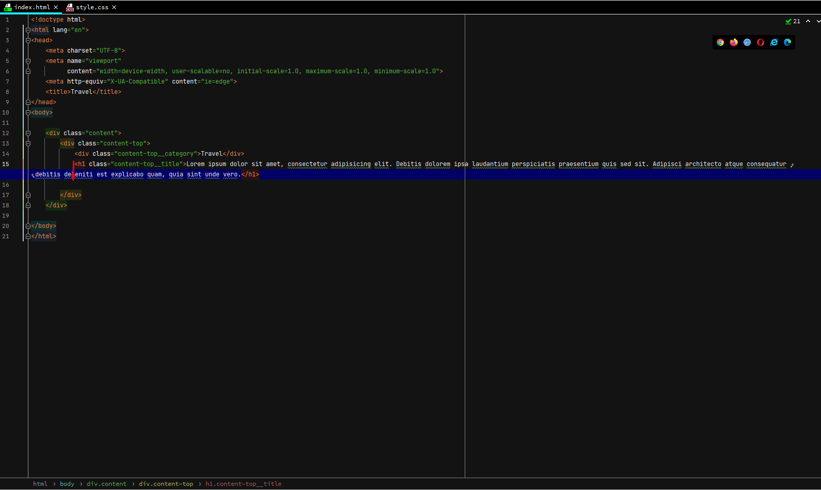Image resolution: width=821 pixels, height=490 pixels.
Task: Select div.content-top in the breadcrumb bar
Action: tap(166, 484)
